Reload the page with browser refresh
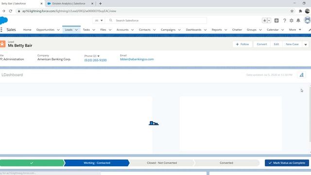Viewport: 311px width, 175px height. tap(11, 11)
